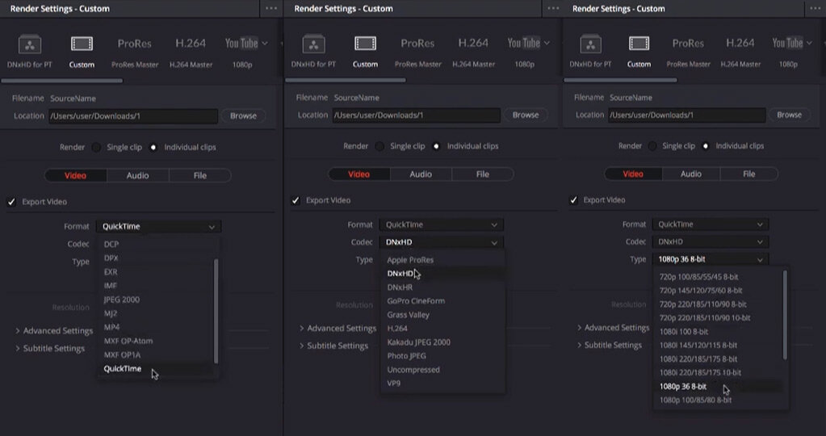This screenshot has height=436, width=826.
Task: Pick MP4 from the format list
Action: click(111, 327)
